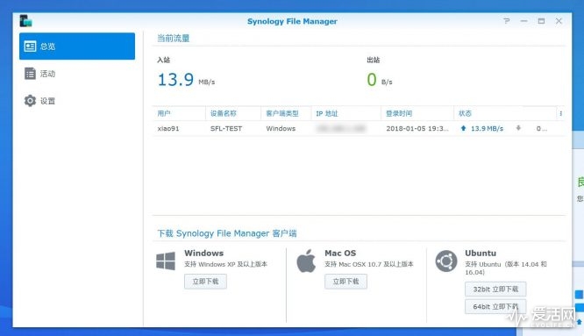
Task: Click the blurred IP address cell
Action: click(341, 128)
